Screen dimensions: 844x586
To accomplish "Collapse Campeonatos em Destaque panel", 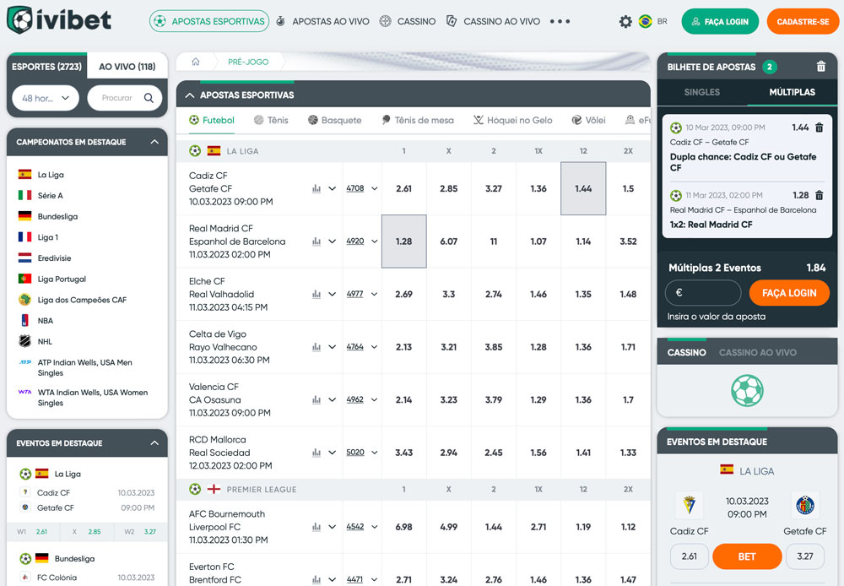I will 154,142.
